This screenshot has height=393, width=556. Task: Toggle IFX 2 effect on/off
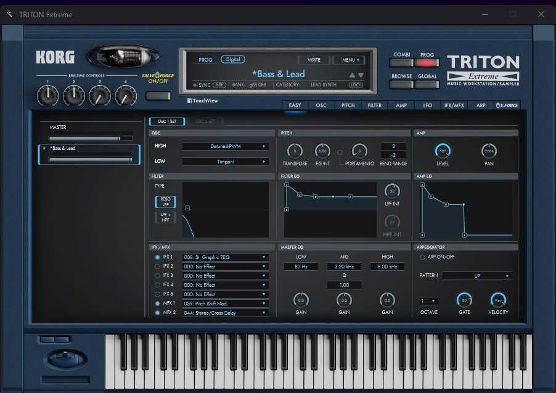[x=157, y=267]
